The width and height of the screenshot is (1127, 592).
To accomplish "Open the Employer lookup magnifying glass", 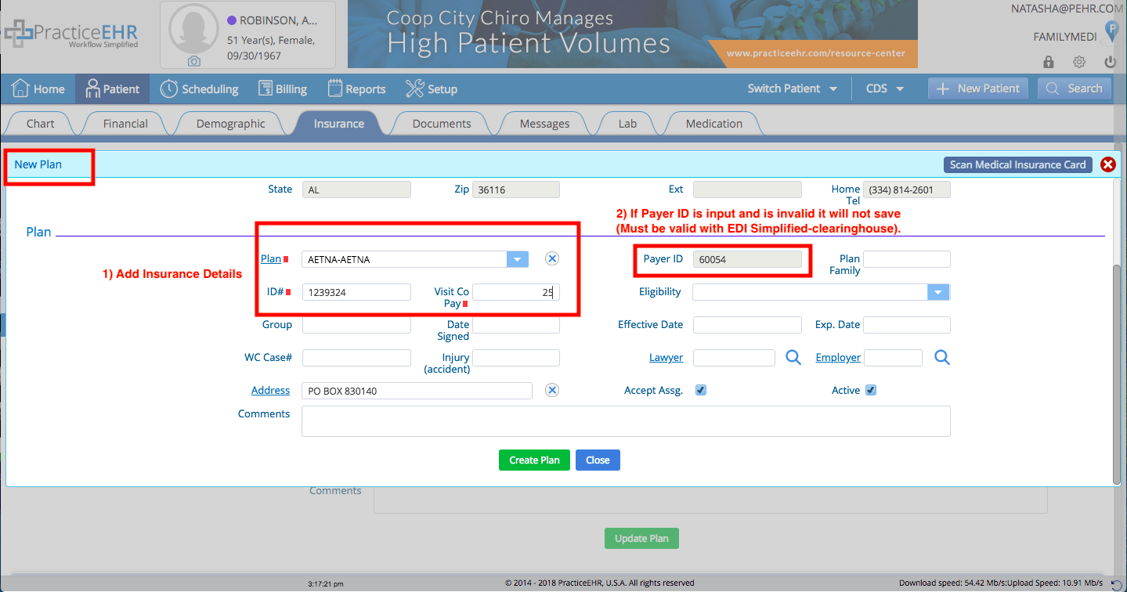I will coord(941,357).
